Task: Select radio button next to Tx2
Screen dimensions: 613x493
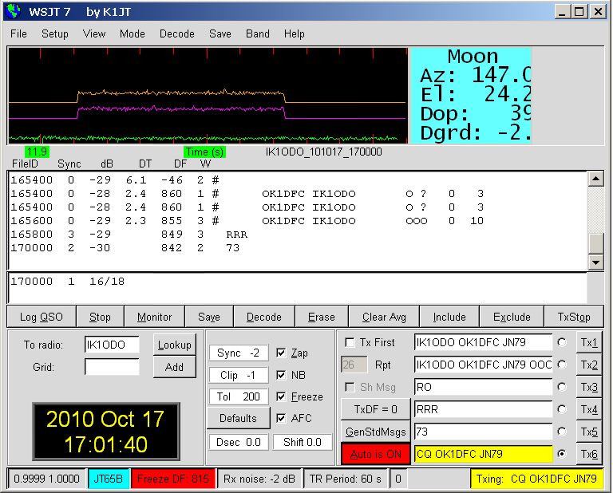Action: coord(562,365)
